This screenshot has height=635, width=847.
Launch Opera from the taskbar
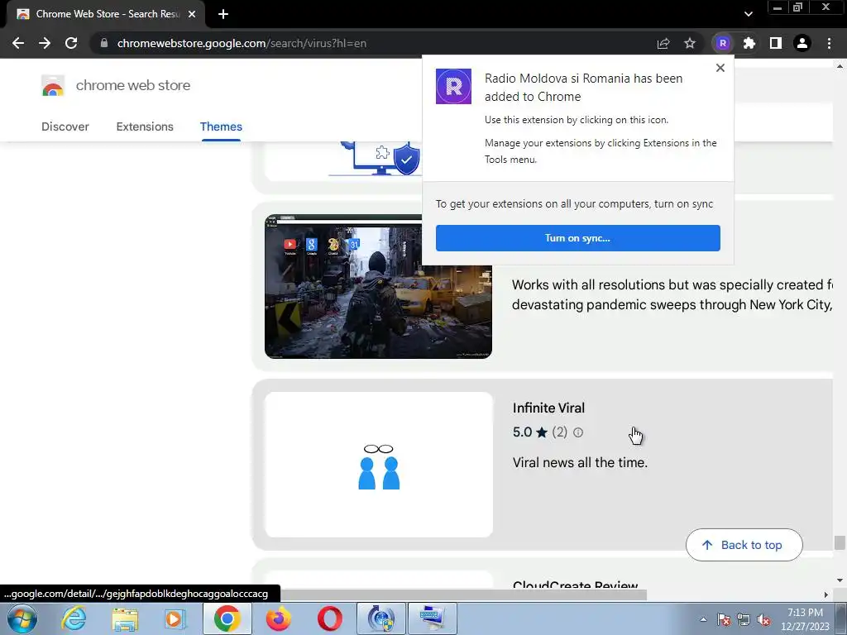click(329, 618)
